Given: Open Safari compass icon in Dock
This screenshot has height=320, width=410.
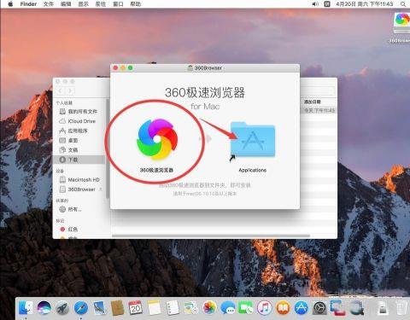Looking at the screenshot, I should coord(81,308).
